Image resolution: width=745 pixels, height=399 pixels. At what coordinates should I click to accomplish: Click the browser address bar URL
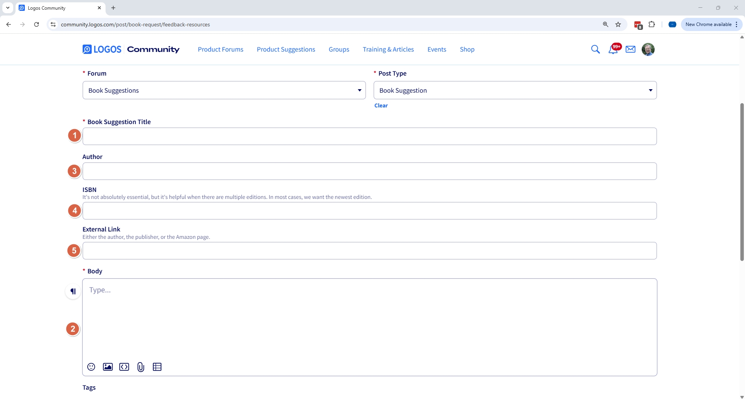pos(135,24)
